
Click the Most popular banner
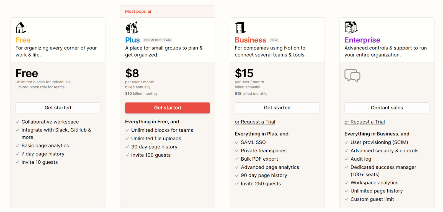coord(167,11)
